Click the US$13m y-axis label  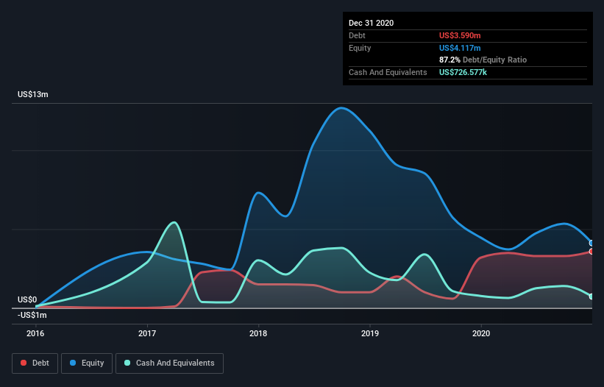point(33,94)
